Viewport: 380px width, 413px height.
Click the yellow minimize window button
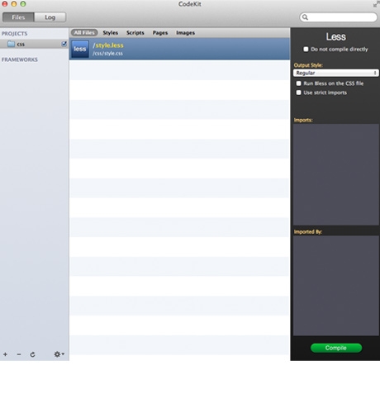[14, 4]
